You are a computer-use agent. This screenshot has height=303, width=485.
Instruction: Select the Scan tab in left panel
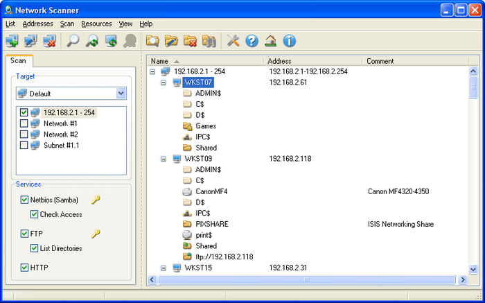point(18,60)
